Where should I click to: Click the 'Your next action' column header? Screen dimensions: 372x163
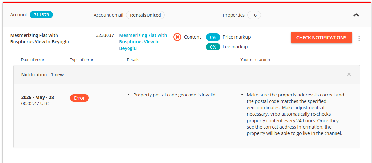point(255,60)
